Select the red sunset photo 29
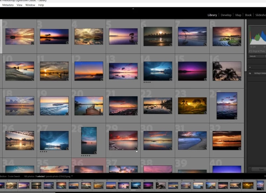The height and width of the screenshot is (193, 266). 123,140
